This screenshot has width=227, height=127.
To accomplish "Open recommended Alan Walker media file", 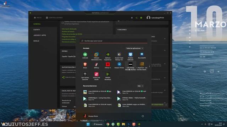I will tap(132, 99).
